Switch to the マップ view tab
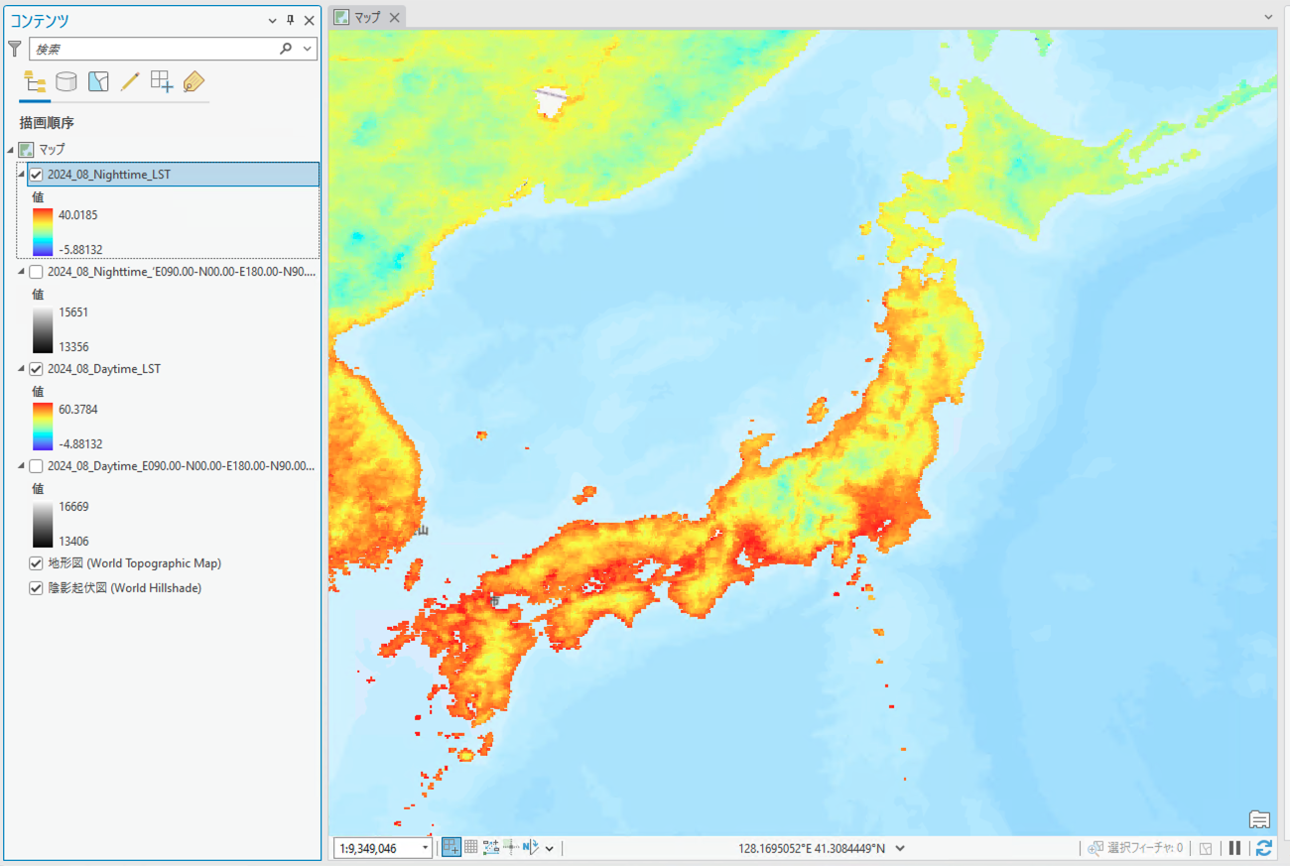The height and width of the screenshot is (866, 1290). (x=367, y=17)
